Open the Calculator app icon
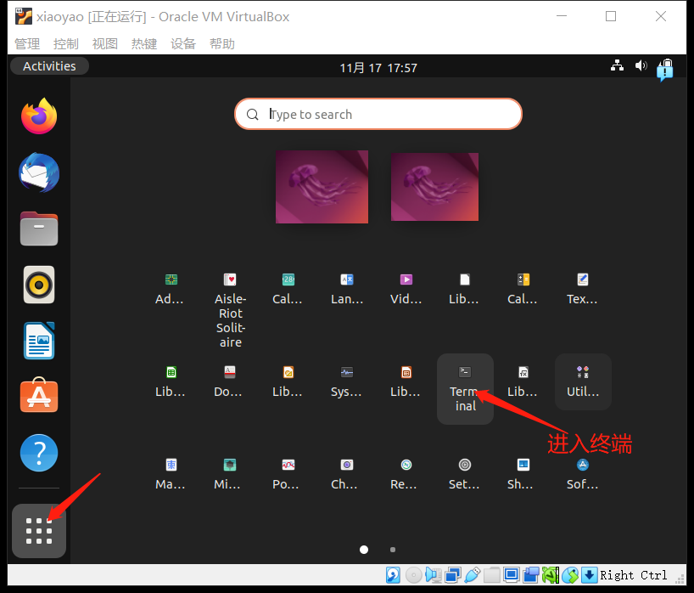694x593 pixels. click(523, 289)
